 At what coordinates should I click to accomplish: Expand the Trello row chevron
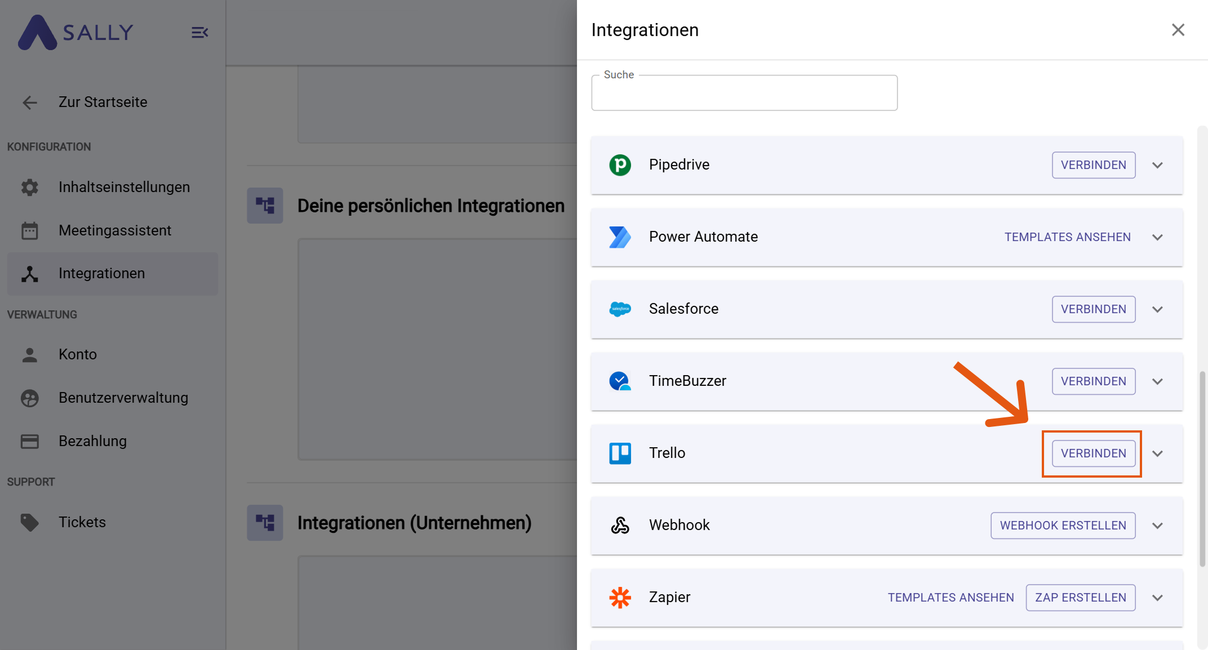[x=1158, y=453]
